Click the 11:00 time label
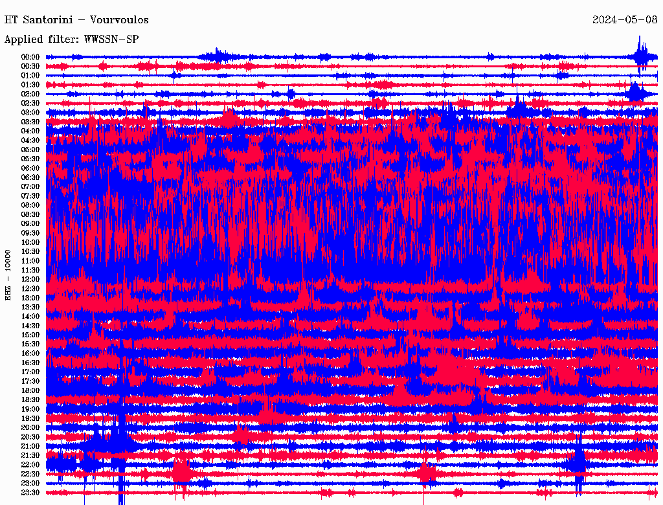663x505 pixels. point(30,261)
